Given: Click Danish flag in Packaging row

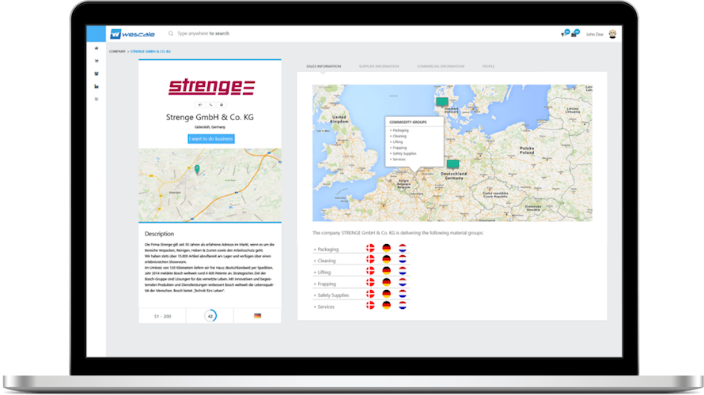Looking at the screenshot, I should (x=370, y=248).
